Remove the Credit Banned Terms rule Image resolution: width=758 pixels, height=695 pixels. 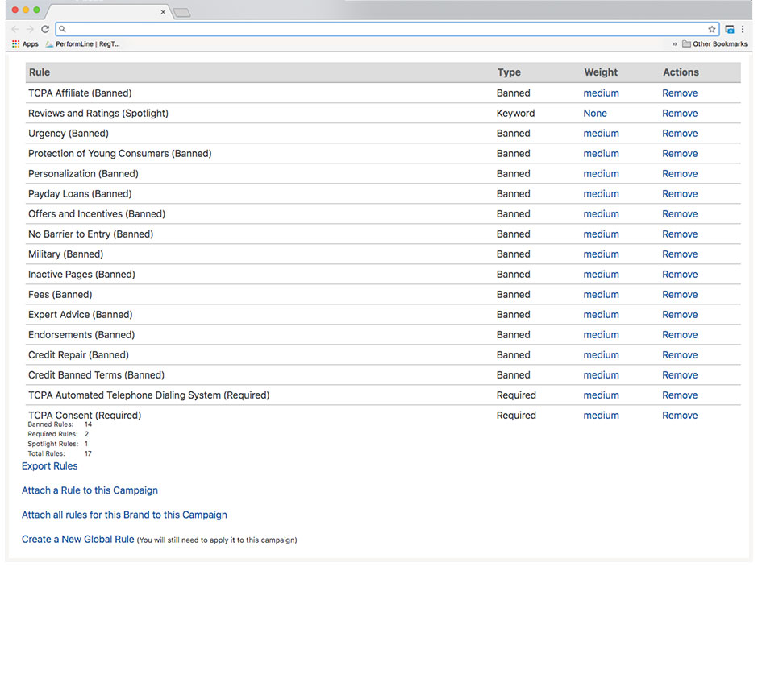coord(680,375)
